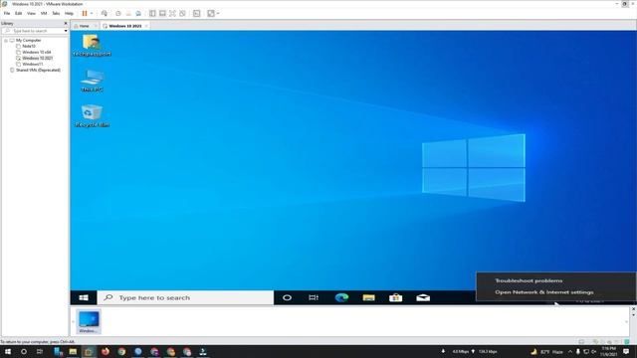Click the host Cortana search circle
This screenshot has height=358, width=637.
pyautogui.click(x=24, y=351)
